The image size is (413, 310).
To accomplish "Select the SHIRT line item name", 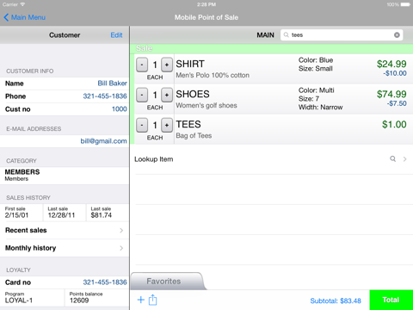I will (190, 64).
